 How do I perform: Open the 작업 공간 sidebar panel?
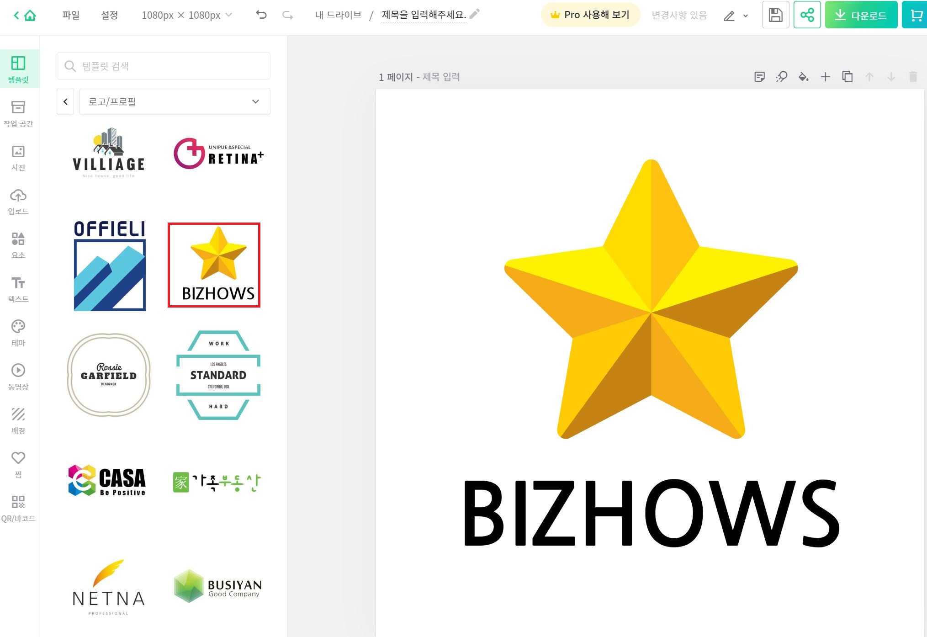18,114
